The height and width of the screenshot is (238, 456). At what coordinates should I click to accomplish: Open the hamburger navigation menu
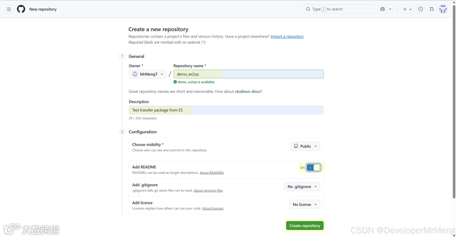9,9
